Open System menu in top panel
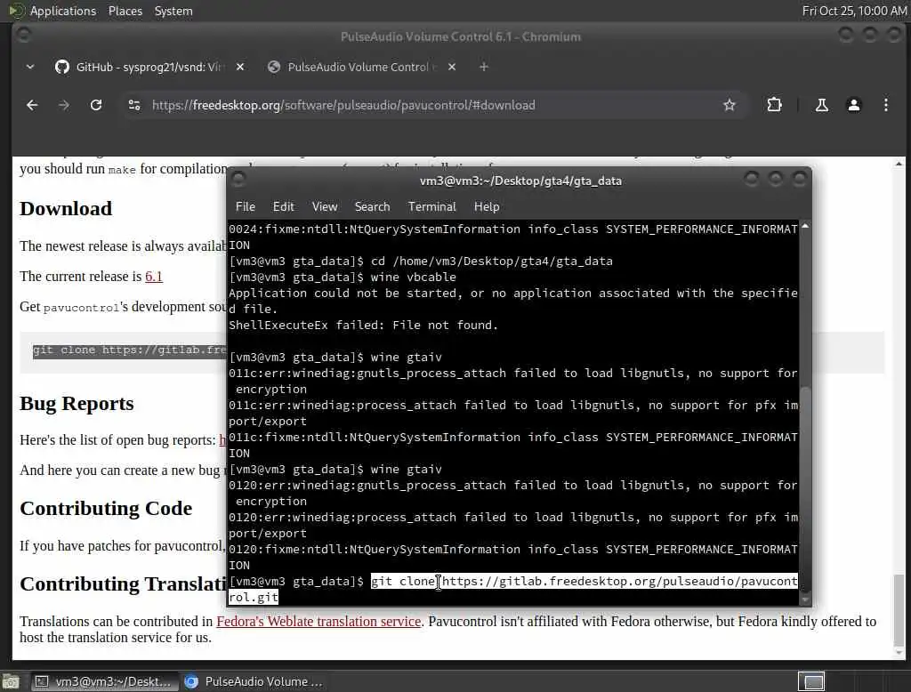 [x=173, y=11]
